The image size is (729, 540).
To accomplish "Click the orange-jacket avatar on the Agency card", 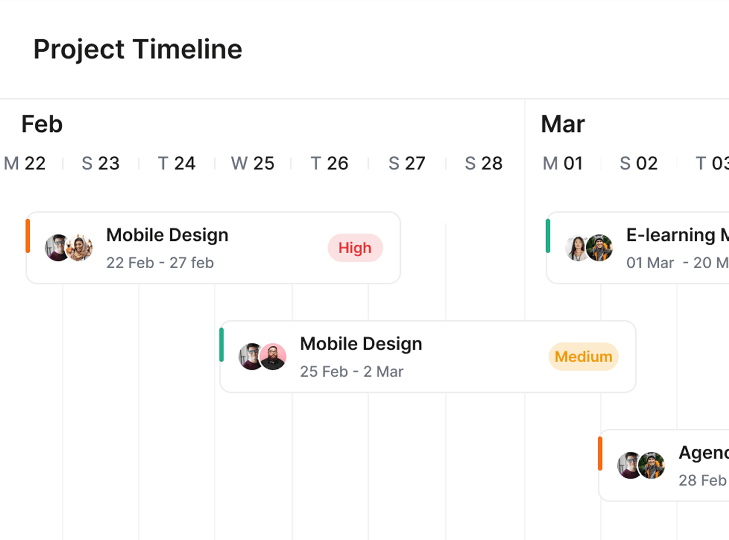I will (x=651, y=465).
